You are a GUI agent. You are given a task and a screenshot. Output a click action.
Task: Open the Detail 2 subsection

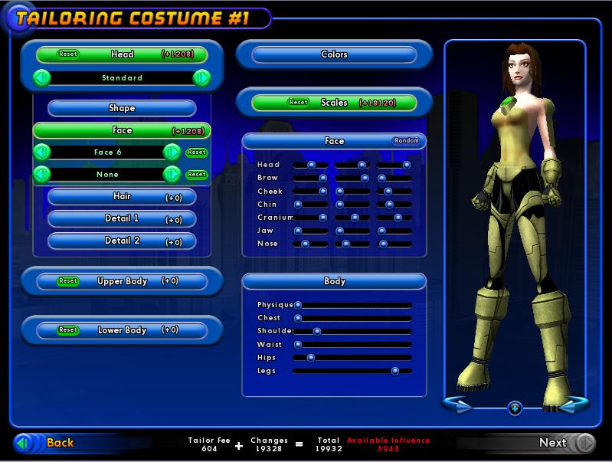click(x=122, y=241)
